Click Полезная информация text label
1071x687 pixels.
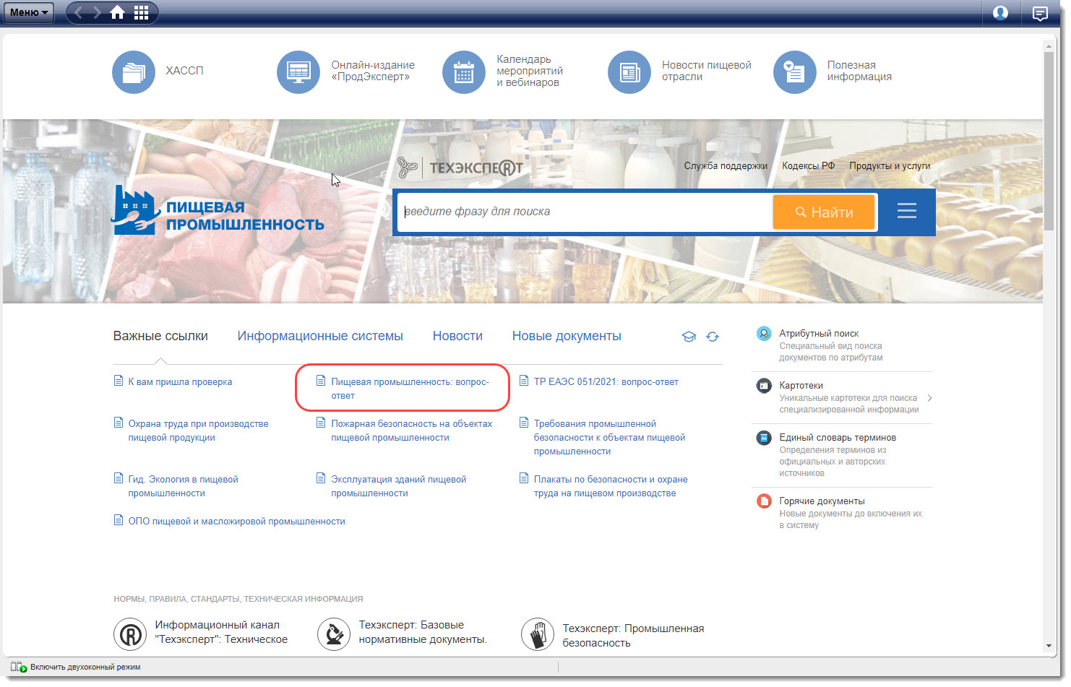pos(859,71)
